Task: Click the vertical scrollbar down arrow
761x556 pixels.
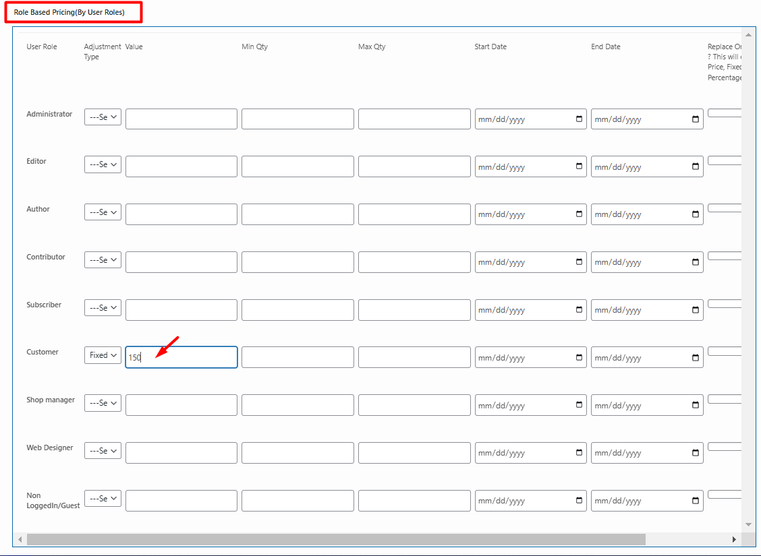Action: 748,524
